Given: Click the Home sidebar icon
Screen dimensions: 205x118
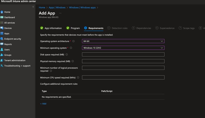Looking at the screenshot, I should 2,12.
